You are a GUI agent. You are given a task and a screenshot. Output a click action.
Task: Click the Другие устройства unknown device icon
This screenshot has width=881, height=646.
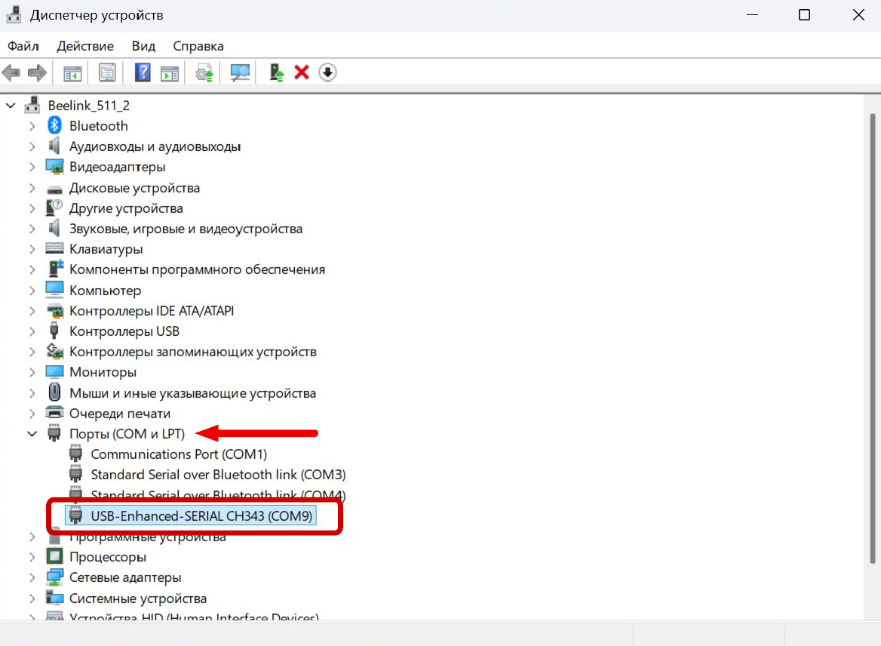pyautogui.click(x=54, y=208)
